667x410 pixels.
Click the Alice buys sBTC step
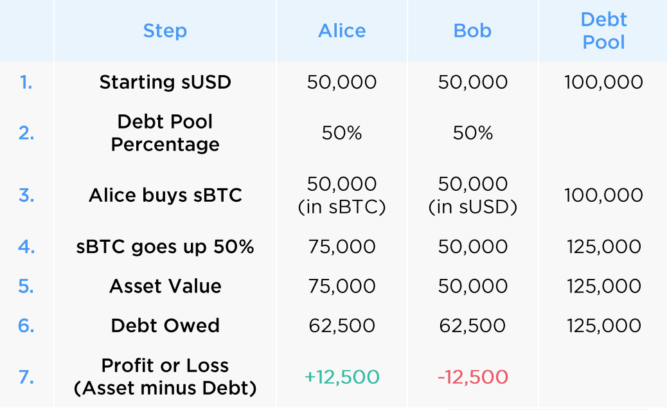[x=165, y=195]
